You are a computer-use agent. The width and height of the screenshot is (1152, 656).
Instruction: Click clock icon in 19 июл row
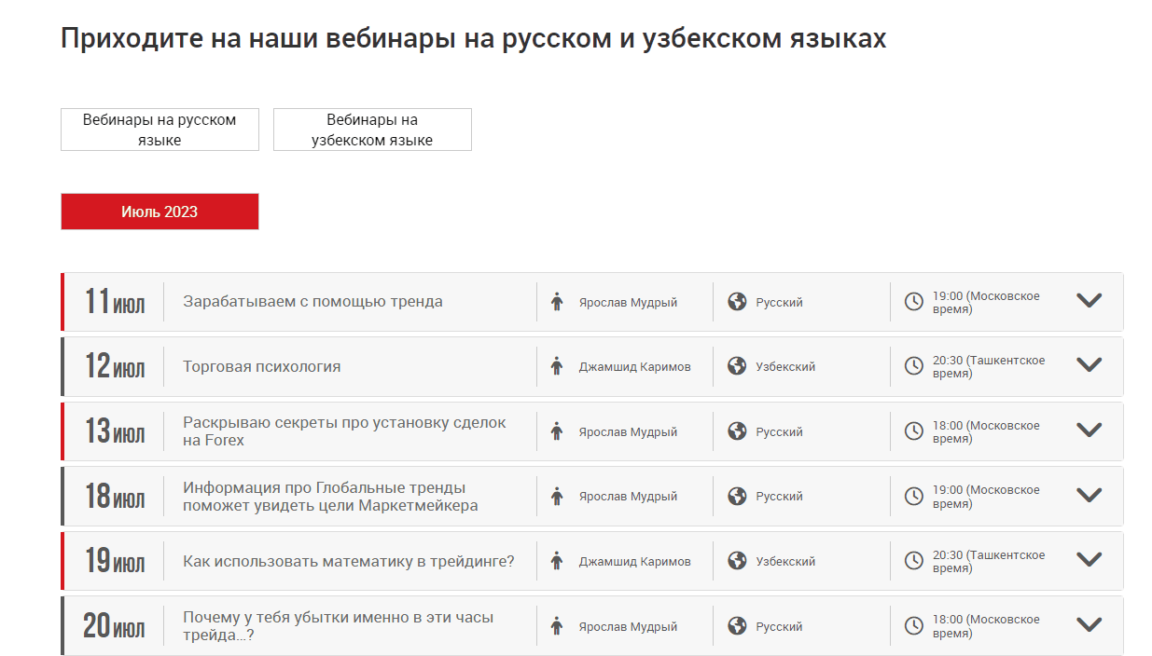(914, 561)
